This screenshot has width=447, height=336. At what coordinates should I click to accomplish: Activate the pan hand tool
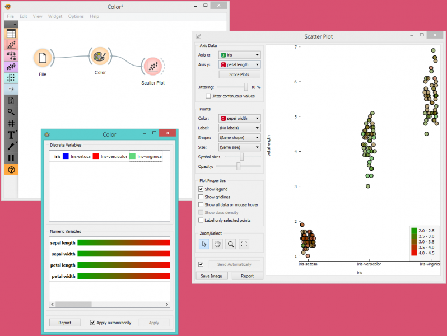pos(217,244)
